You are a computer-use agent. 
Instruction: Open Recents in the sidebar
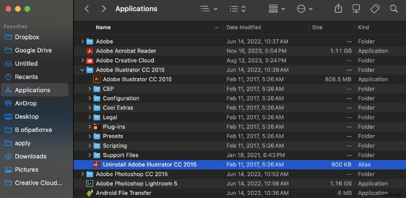pyautogui.click(x=34, y=77)
